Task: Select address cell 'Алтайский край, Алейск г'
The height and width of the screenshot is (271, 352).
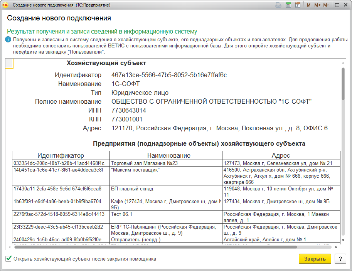Action: tap(281, 239)
